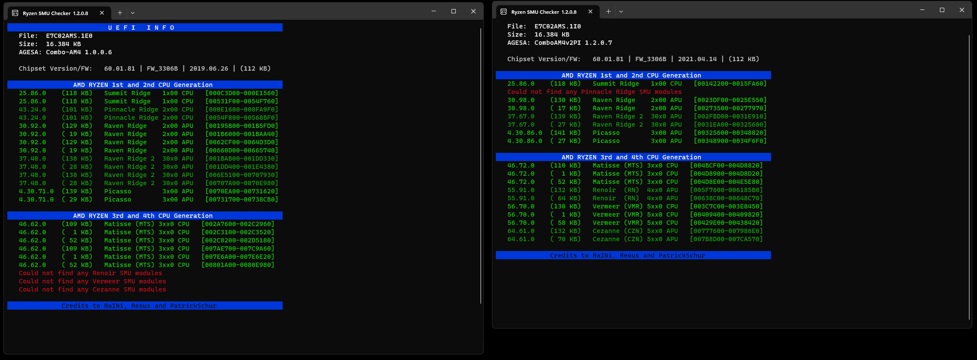977x360 pixels.
Task: Expand the profile dropdown in left window
Action: (133, 13)
